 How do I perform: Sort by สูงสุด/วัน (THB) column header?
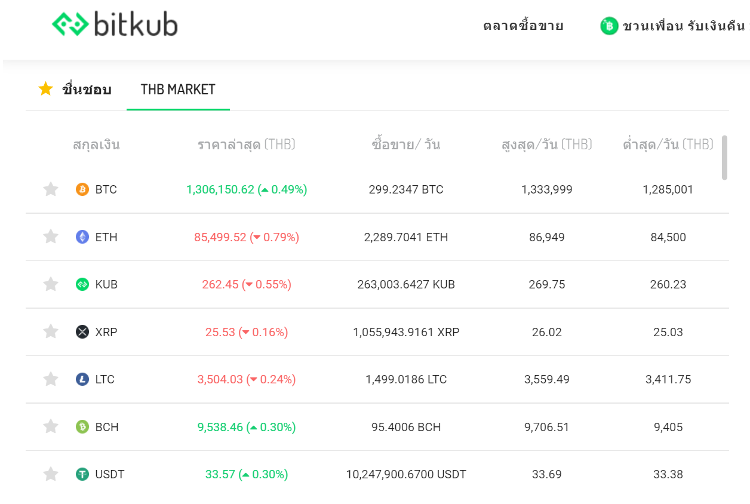tap(547, 145)
